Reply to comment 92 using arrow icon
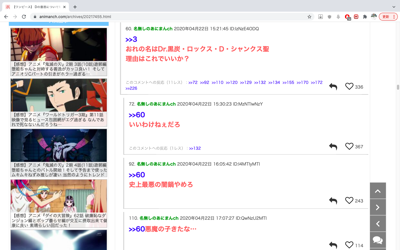Image resolution: width=400 pixels, height=250 pixels. click(x=333, y=201)
